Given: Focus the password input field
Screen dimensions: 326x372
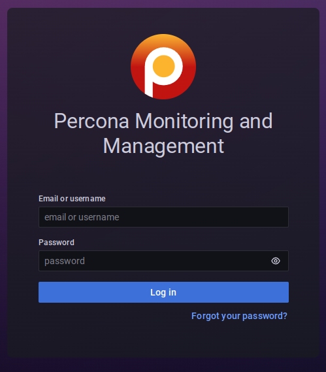Looking at the screenshot, I should 163,261.
